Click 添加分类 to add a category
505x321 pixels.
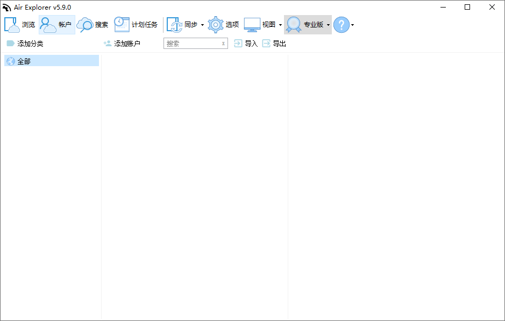25,44
